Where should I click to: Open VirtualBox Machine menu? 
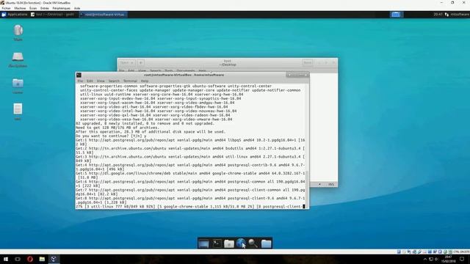20,8
